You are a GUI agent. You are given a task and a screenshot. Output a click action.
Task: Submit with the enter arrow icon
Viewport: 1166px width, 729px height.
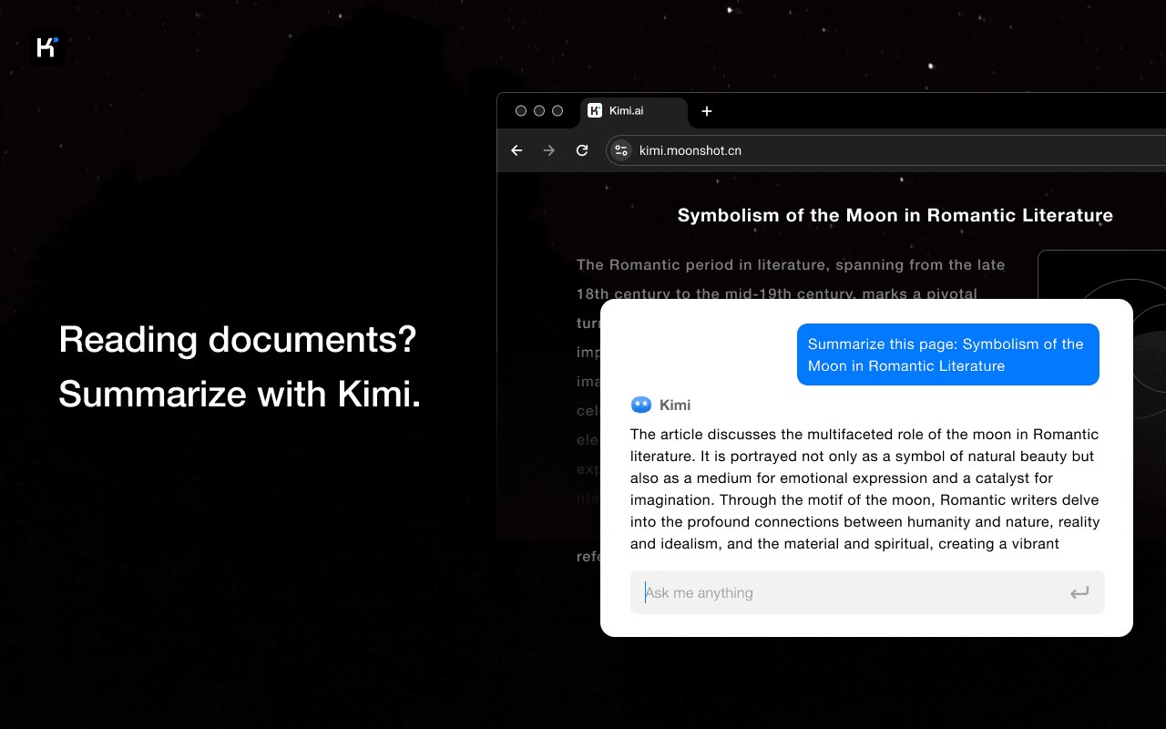[1079, 593]
